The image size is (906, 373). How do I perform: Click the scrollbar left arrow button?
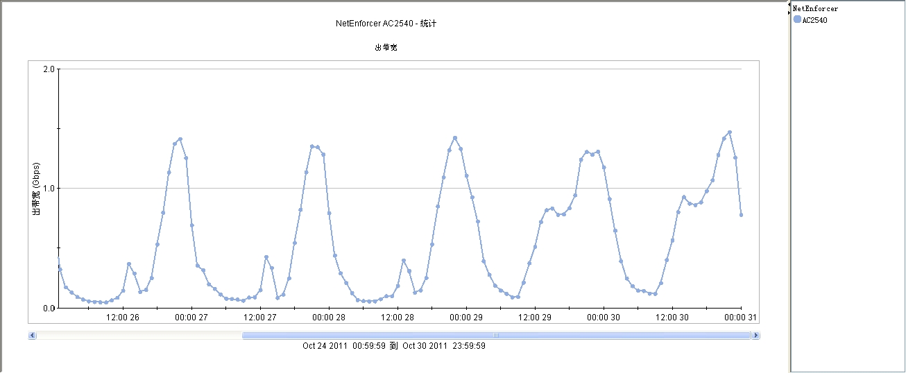pyautogui.click(x=32, y=336)
